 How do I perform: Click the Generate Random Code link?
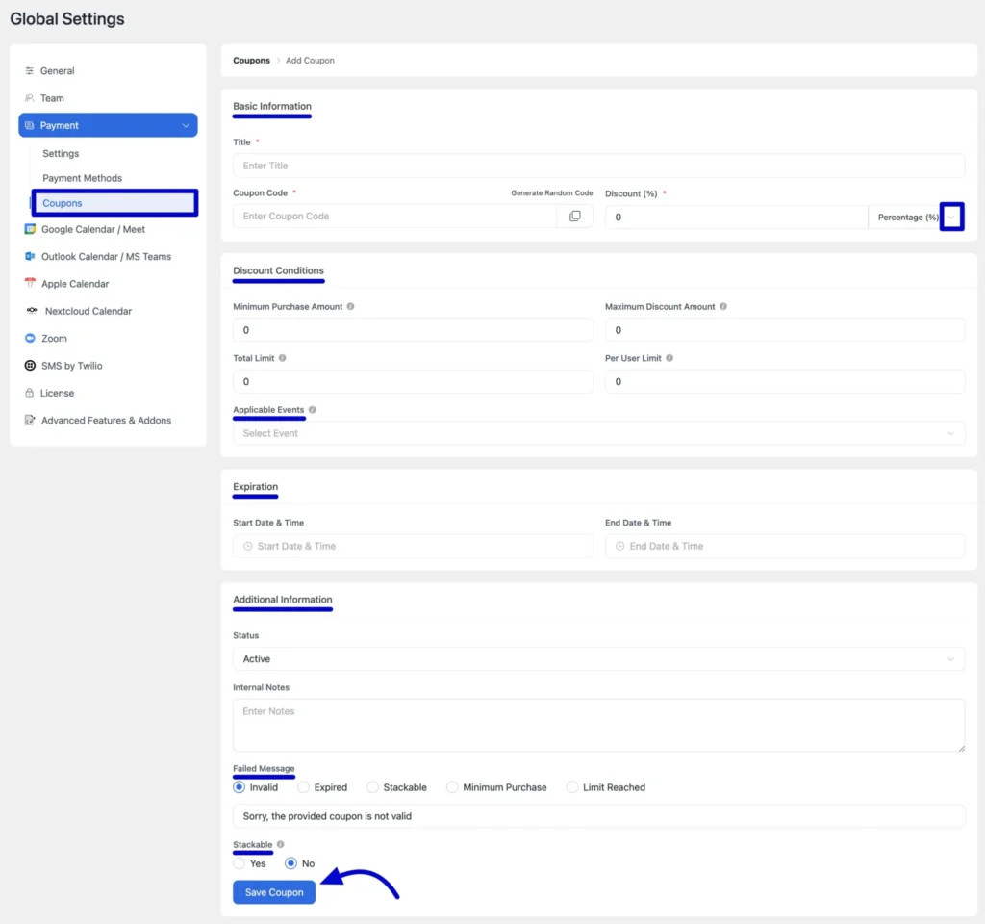(551, 192)
